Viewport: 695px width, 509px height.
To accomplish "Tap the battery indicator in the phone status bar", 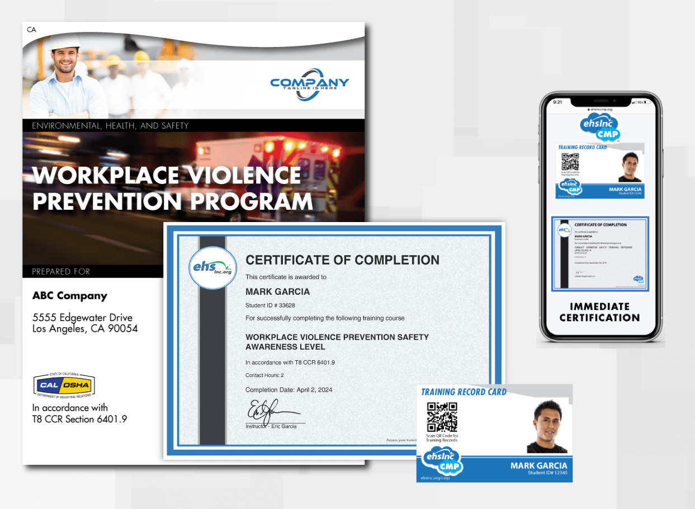I will (x=649, y=102).
